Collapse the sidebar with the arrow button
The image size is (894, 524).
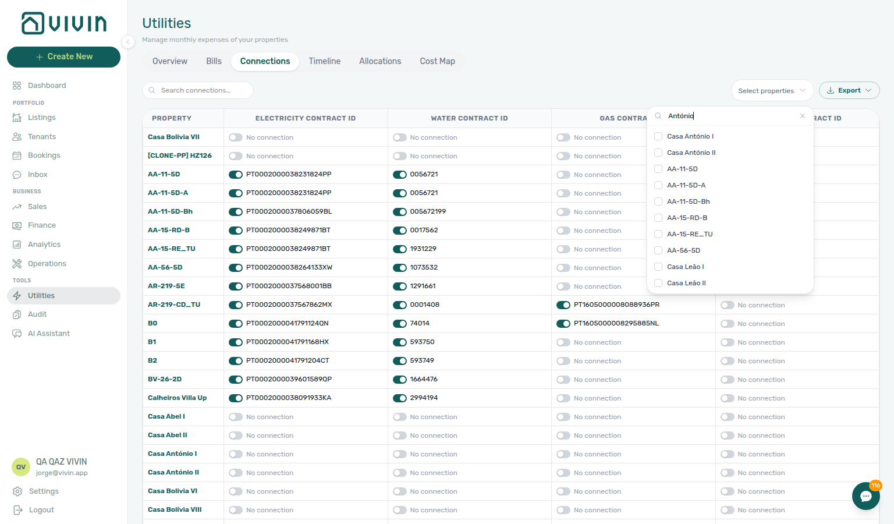(x=128, y=41)
